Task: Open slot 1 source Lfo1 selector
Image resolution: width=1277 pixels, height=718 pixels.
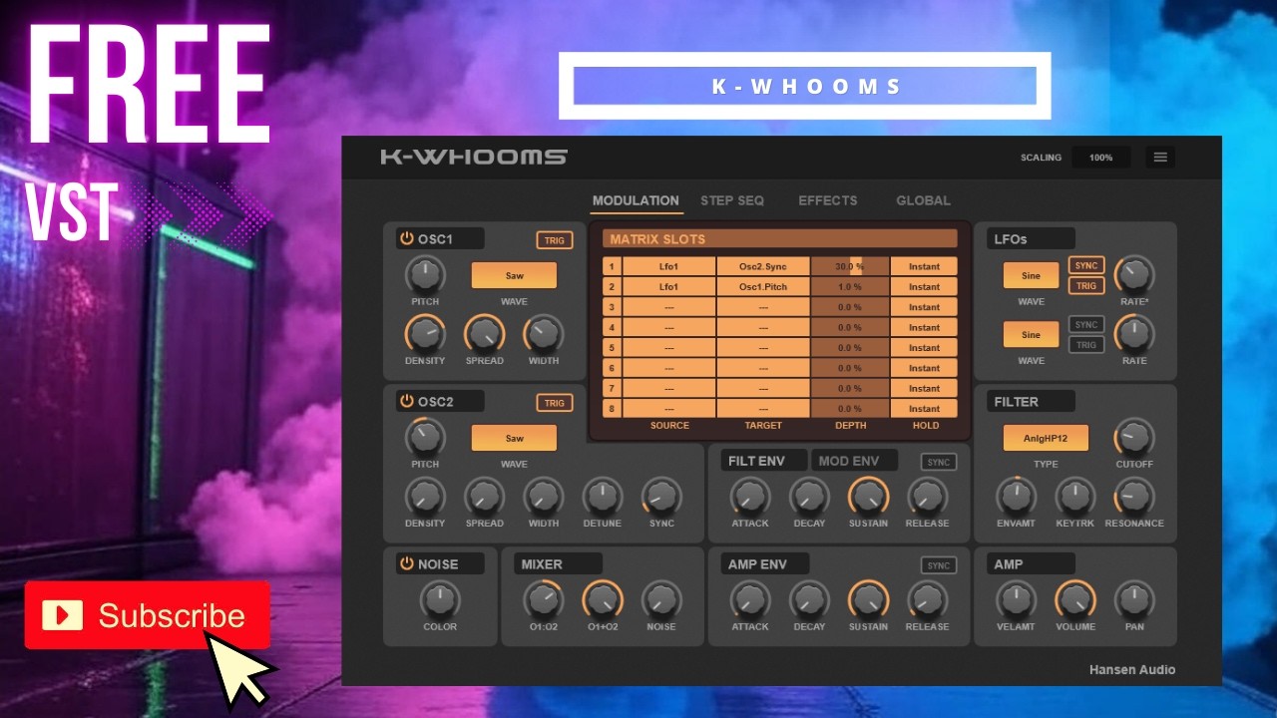Action: point(668,266)
